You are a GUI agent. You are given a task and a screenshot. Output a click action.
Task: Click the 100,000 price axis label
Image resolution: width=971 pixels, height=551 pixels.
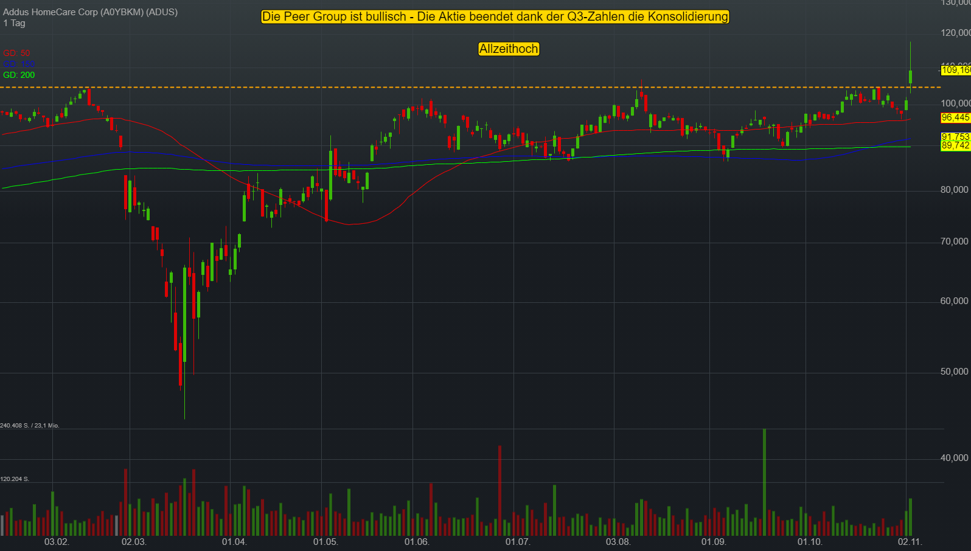pos(955,103)
